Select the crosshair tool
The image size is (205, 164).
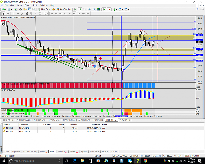pyautogui.click(x=8, y=13)
